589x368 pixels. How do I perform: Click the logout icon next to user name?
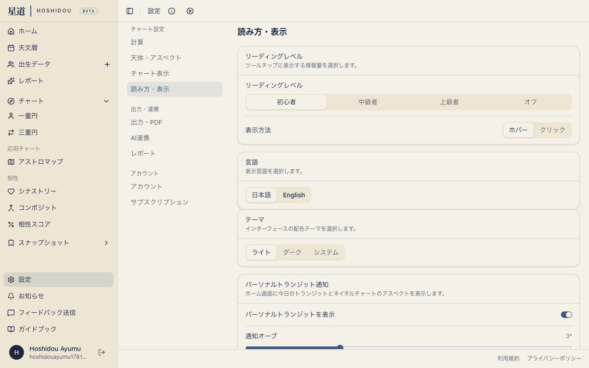[x=102, y=352]
